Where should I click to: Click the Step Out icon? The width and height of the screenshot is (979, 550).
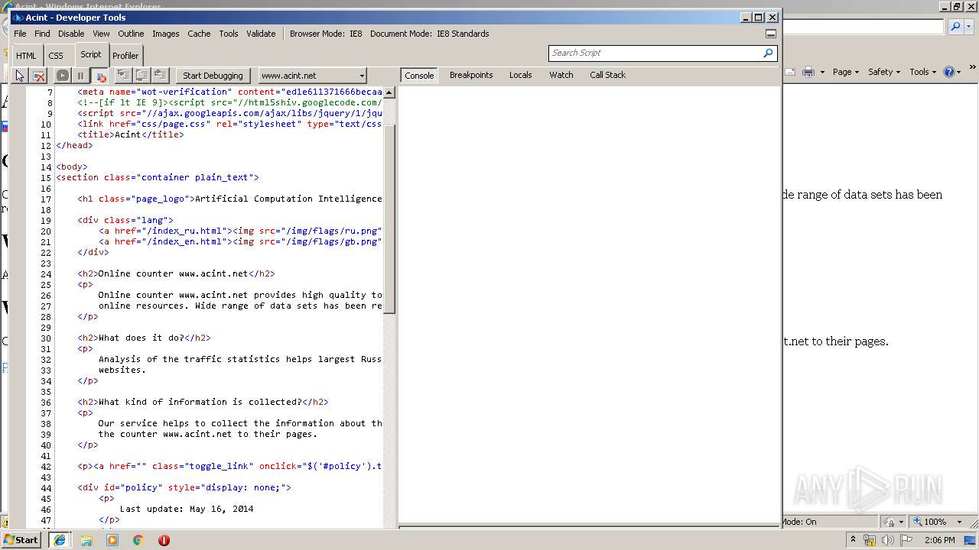pos(160,75)
